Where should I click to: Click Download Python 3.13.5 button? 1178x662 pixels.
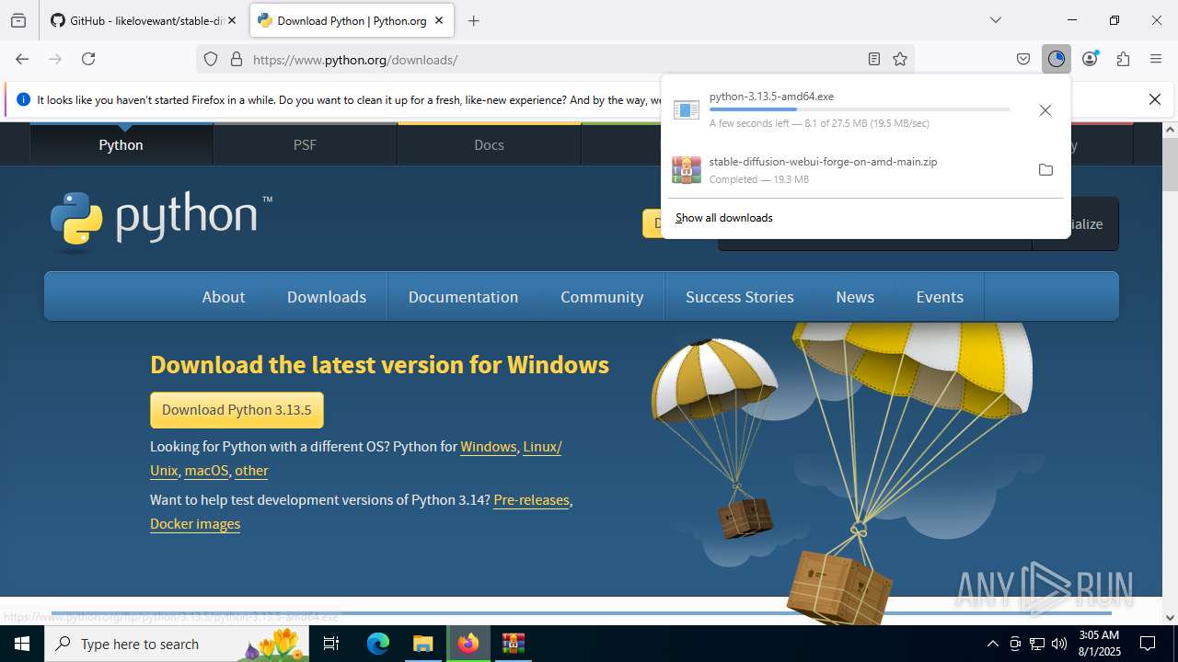tap(237, 410)
